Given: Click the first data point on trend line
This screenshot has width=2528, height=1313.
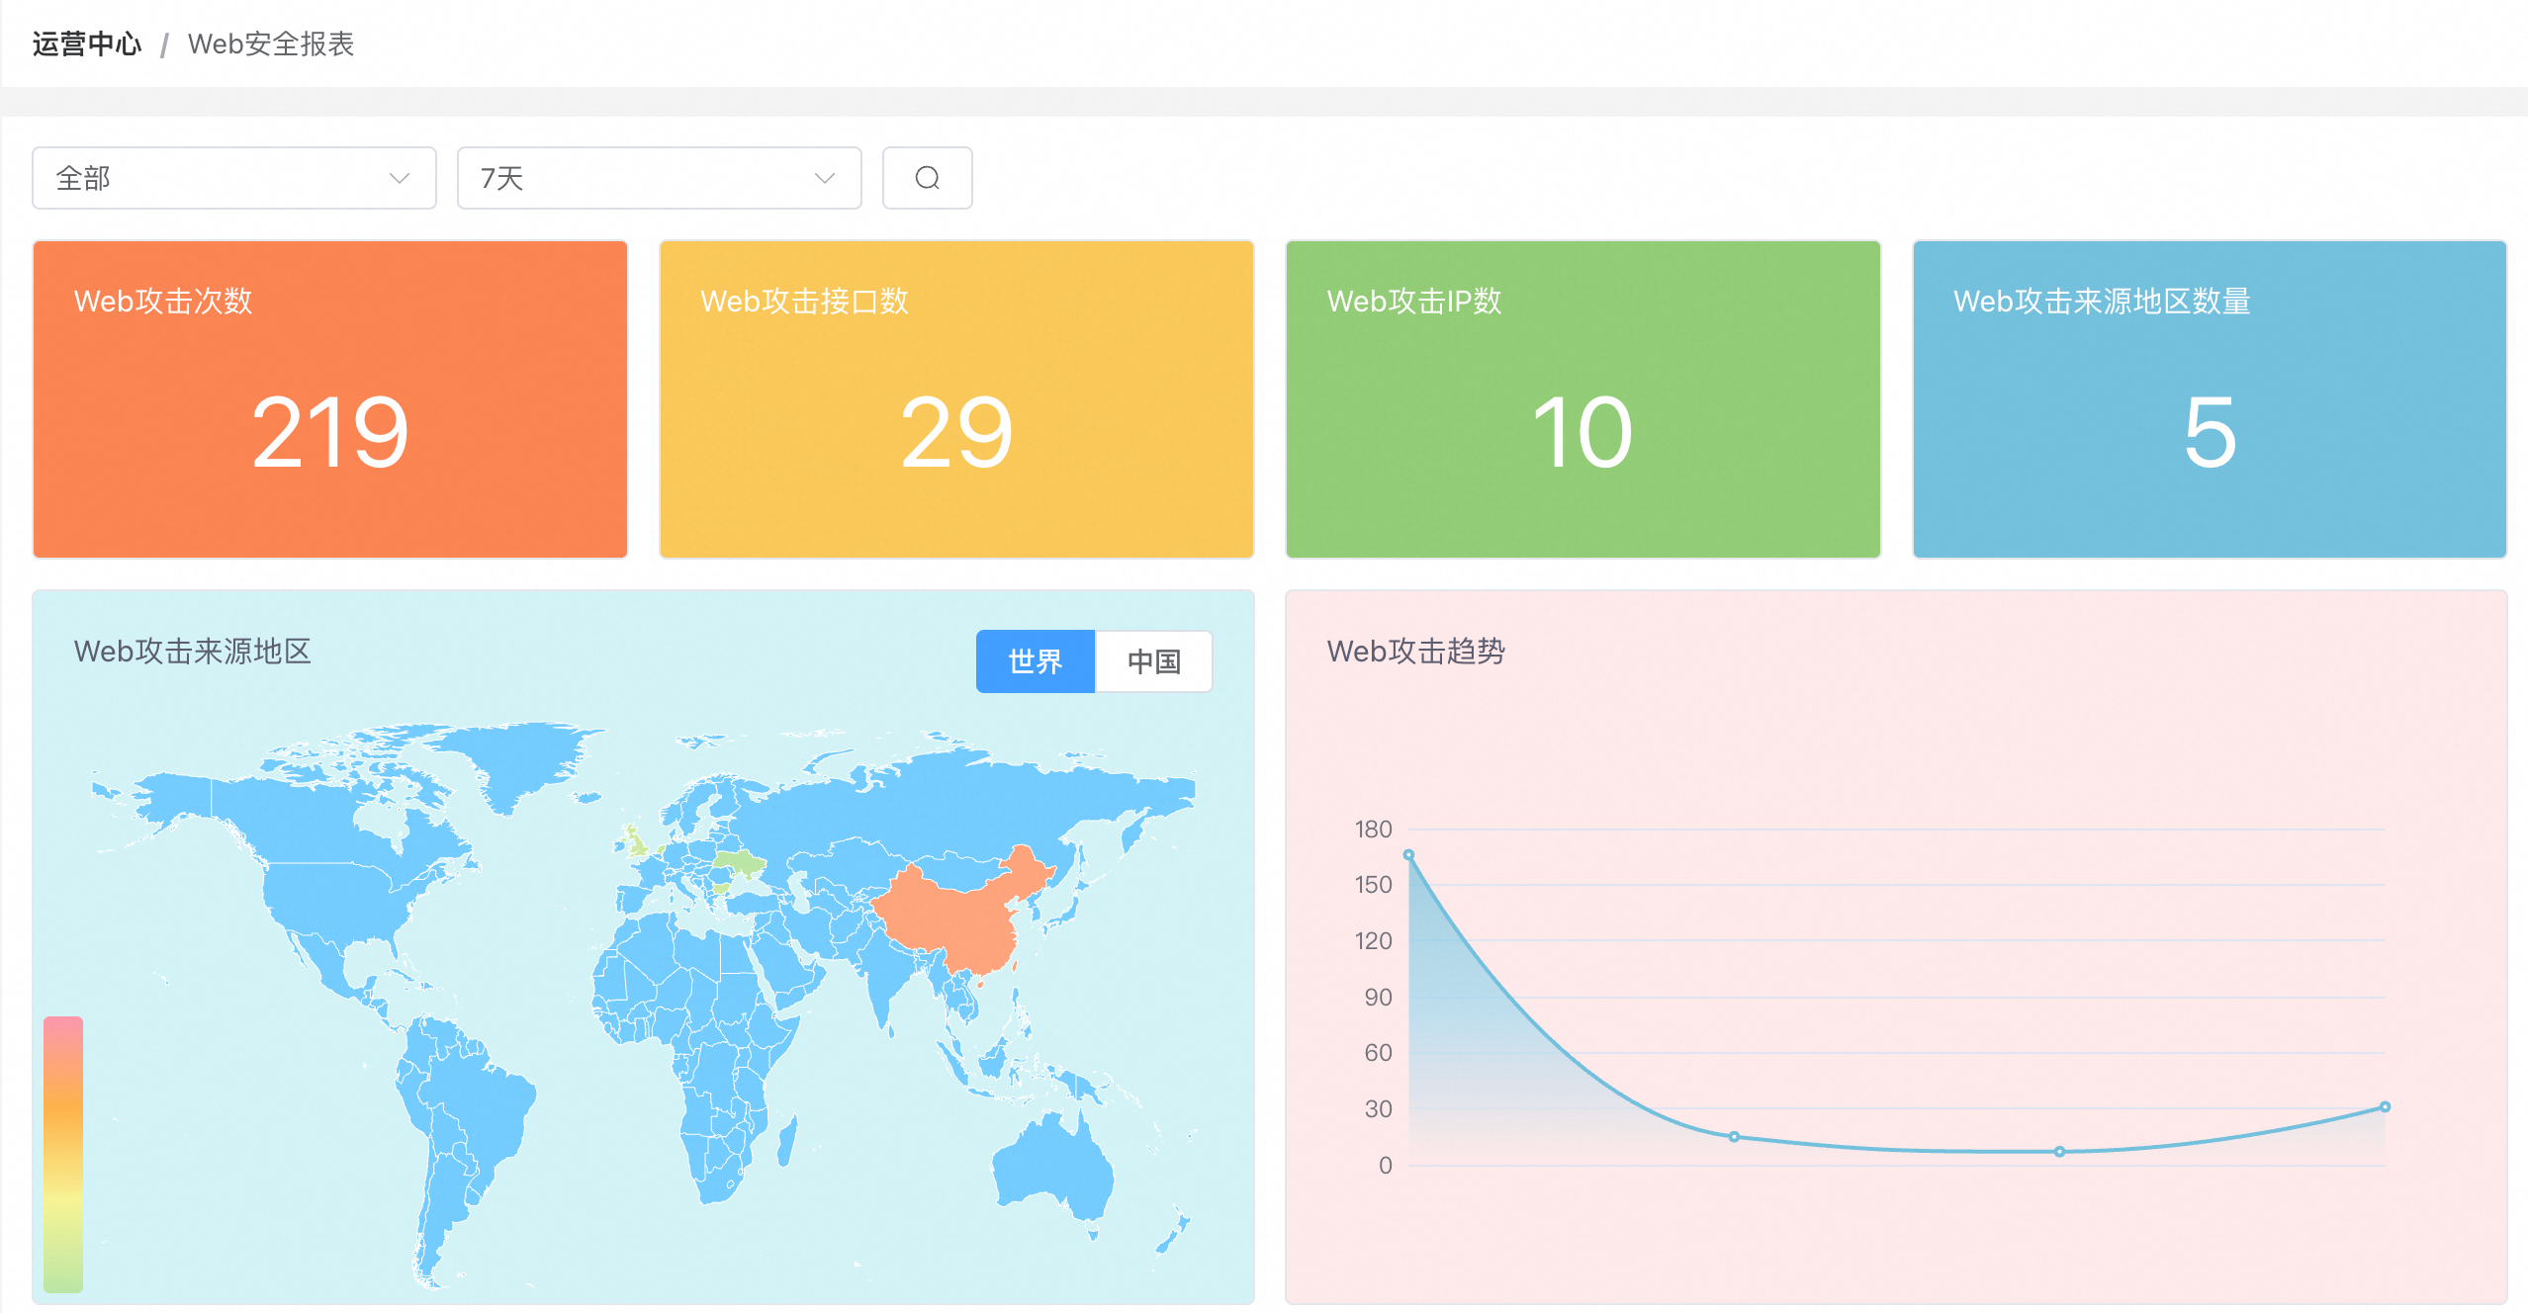Looking at the screenshot, I should 1408,855.
